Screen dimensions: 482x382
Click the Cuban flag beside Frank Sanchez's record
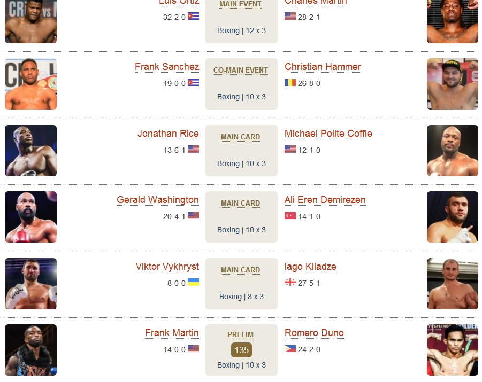click(193, 83)
